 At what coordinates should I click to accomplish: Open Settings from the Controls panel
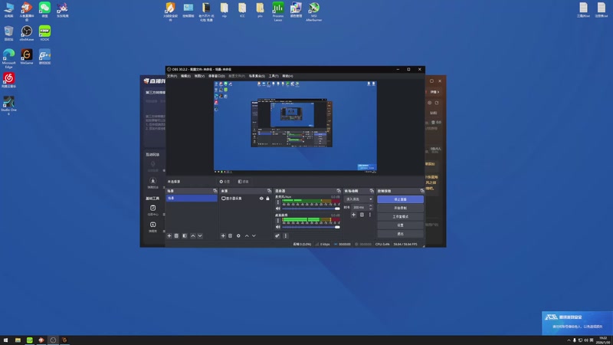400,225
